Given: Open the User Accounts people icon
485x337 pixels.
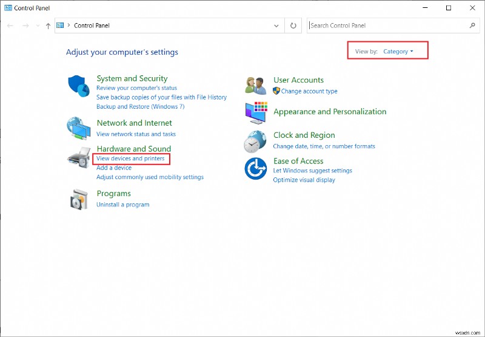Looking at the screenshot, I should tap(255, 86).
